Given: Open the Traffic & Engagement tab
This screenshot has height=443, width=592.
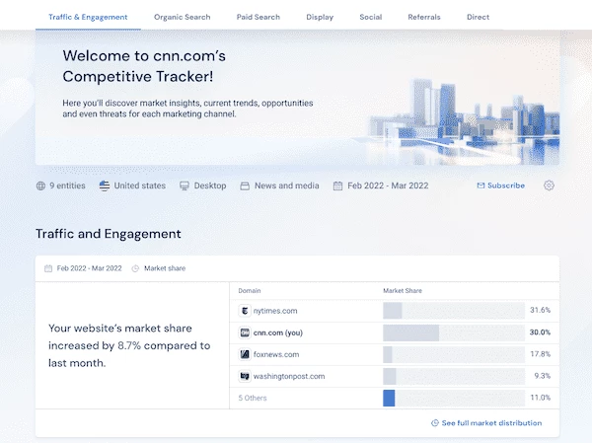Looking at the screenshot, I should [x=88, y=17].
